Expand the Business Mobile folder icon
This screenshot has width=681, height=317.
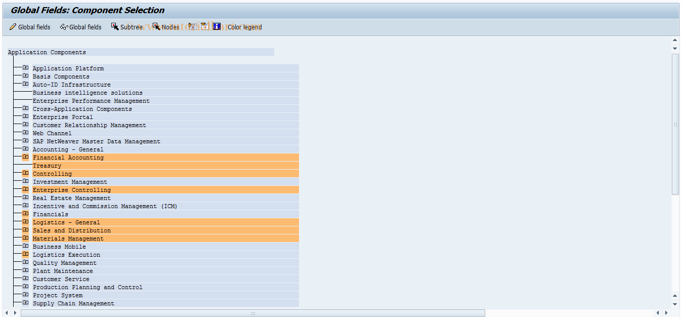pos(25,246)
